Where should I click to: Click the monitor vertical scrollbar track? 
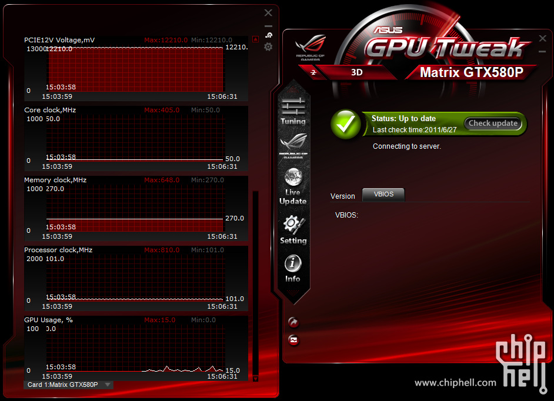click(255, 283)
